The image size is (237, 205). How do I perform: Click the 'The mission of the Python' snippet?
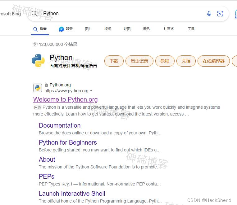coord(100,167)
